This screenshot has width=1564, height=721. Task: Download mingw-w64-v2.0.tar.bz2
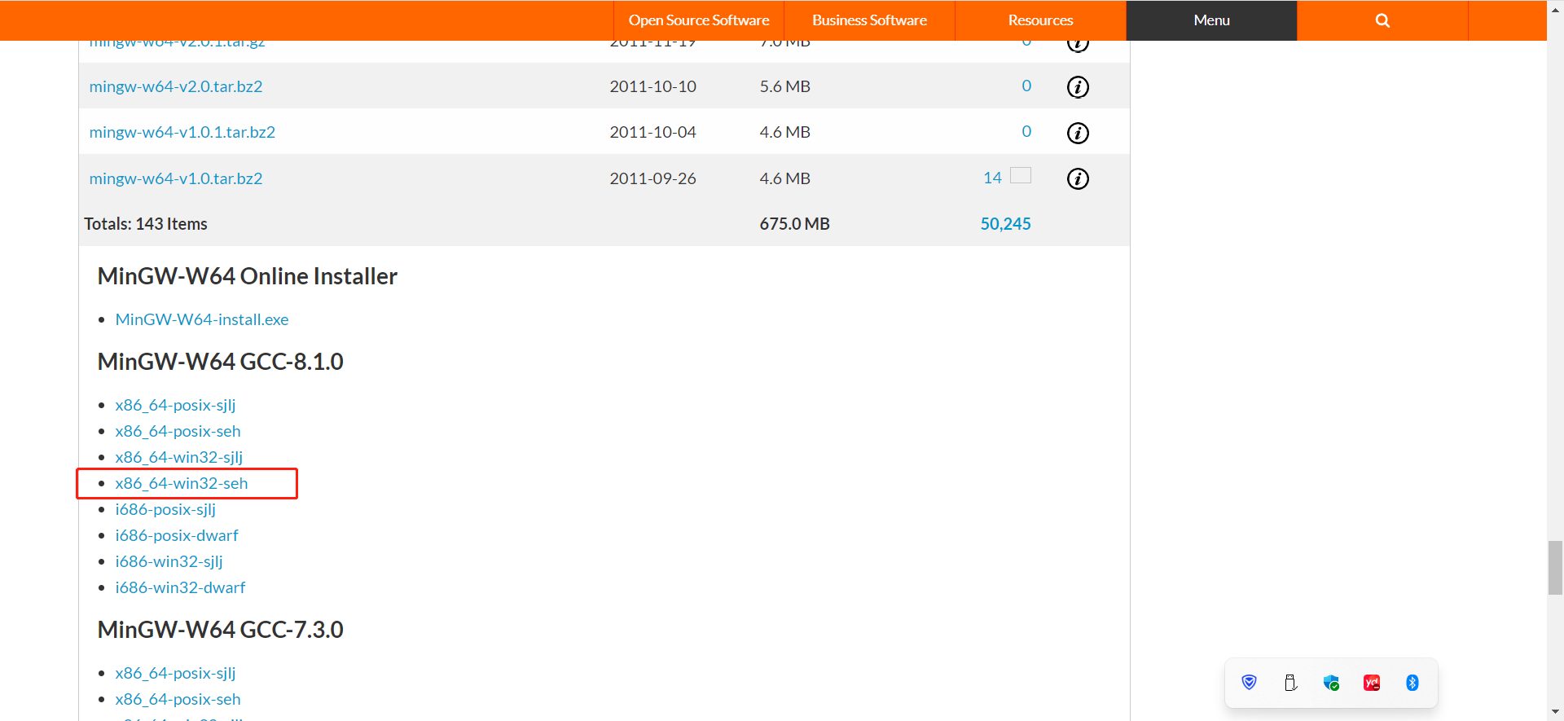tap(176, 86)
